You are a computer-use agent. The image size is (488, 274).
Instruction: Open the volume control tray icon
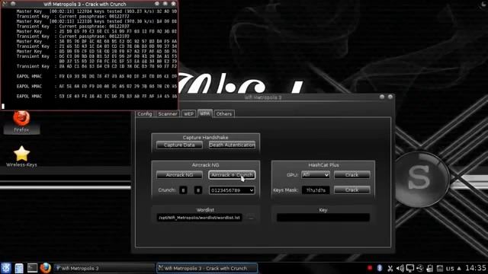[400, 268]
